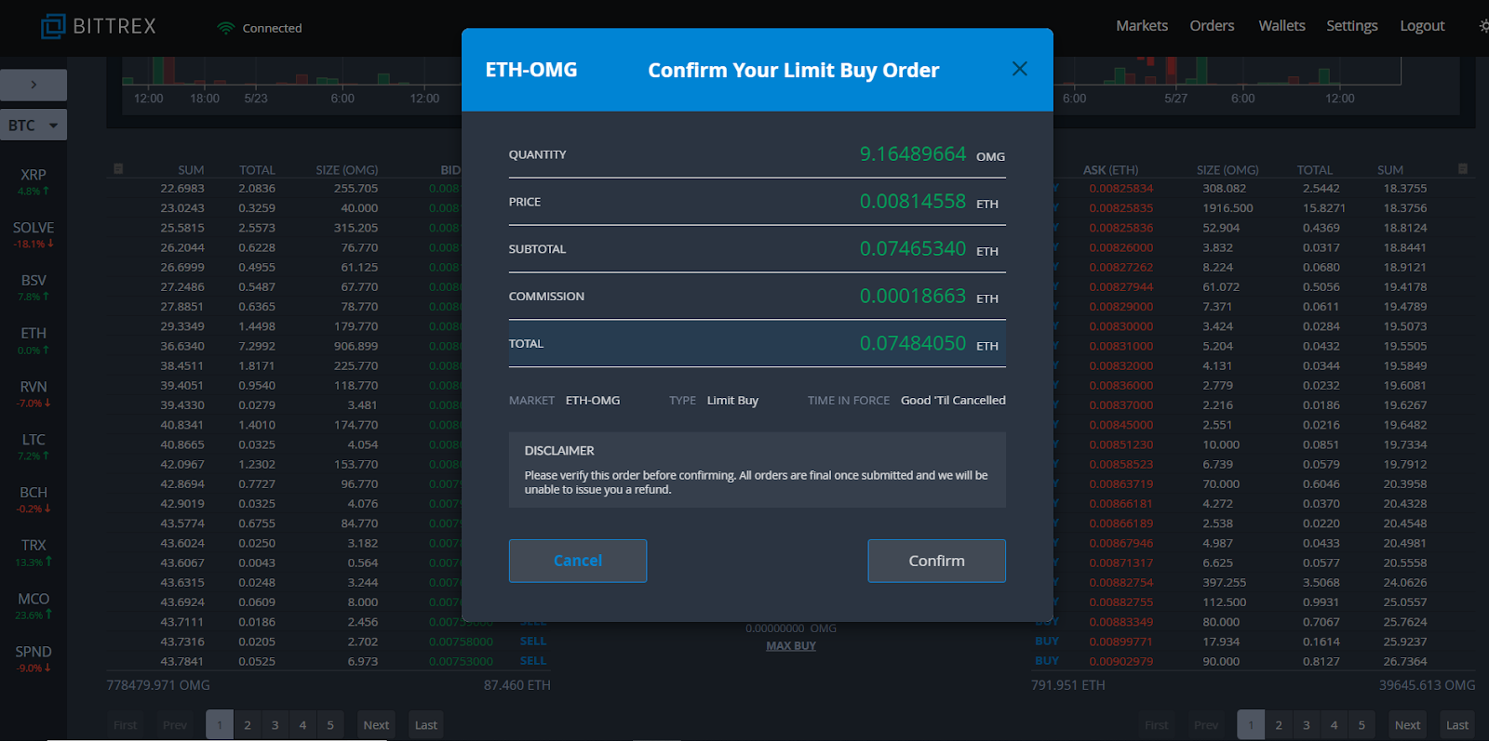Click ask price 0.00851230
The height and width of the screenshot is (741, 1489).
click(1121, 444)
